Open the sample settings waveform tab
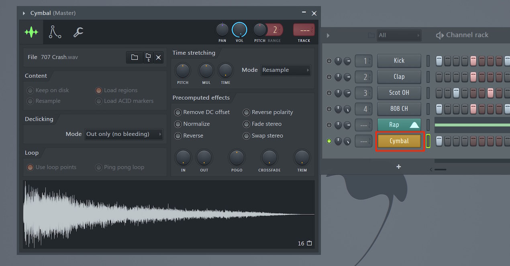The image size is (510, 266). (31, 32)
